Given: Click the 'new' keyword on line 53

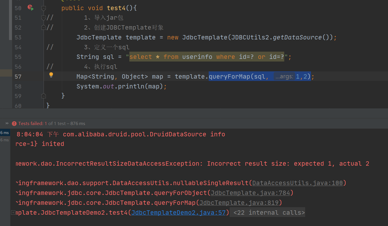Looking at the screenshot, I should (173, 37).
